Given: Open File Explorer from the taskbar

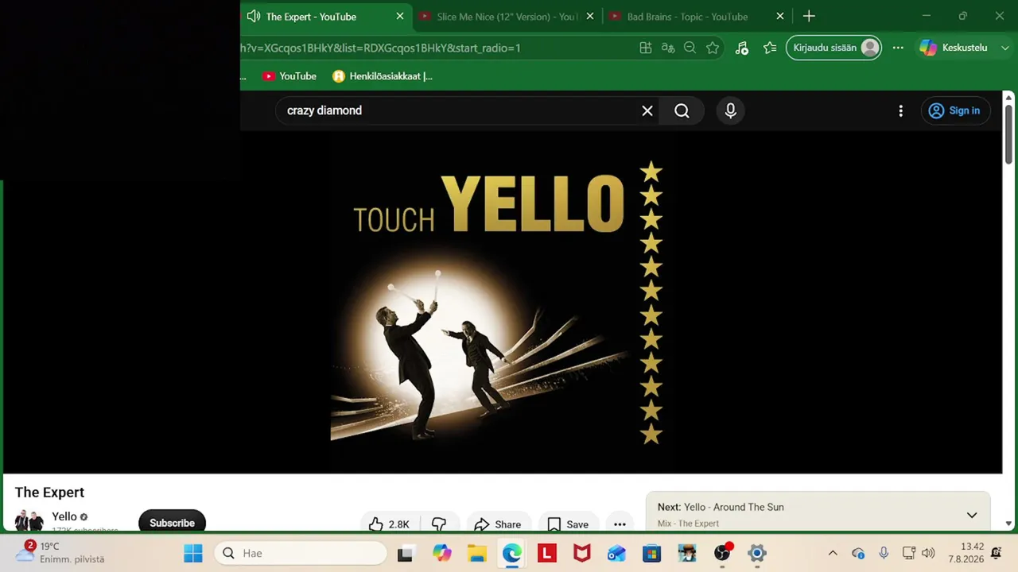Looking at the screenshot, I should (476, 553).
